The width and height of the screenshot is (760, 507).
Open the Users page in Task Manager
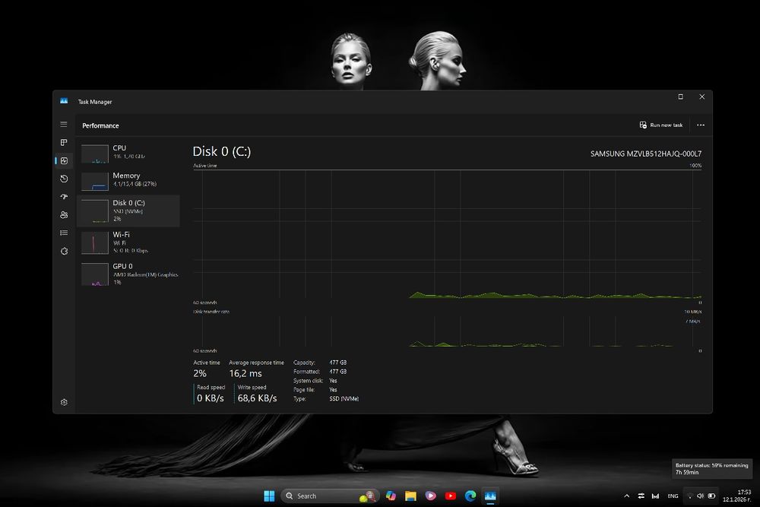tap(64, 214)
